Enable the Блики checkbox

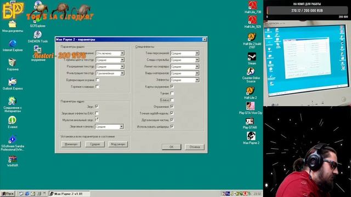point(172,100)
